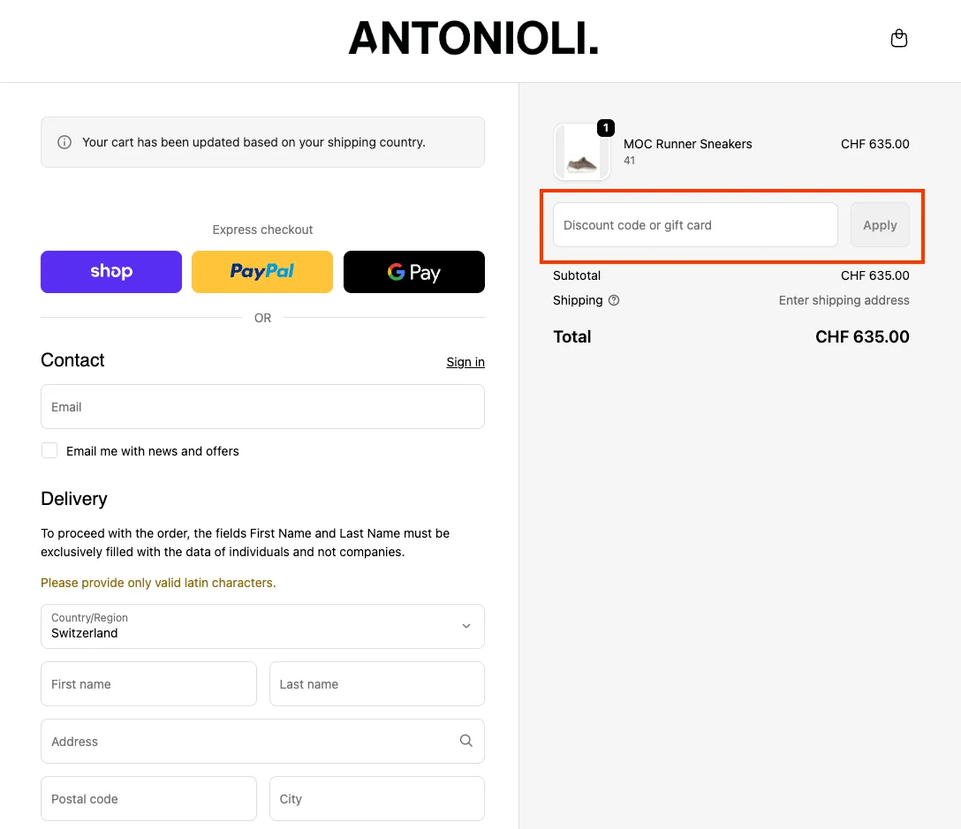The height and width of the screenshot is (829, 961).
Task: Click the search icon in the Address field
Action: [x=465, y=741]
